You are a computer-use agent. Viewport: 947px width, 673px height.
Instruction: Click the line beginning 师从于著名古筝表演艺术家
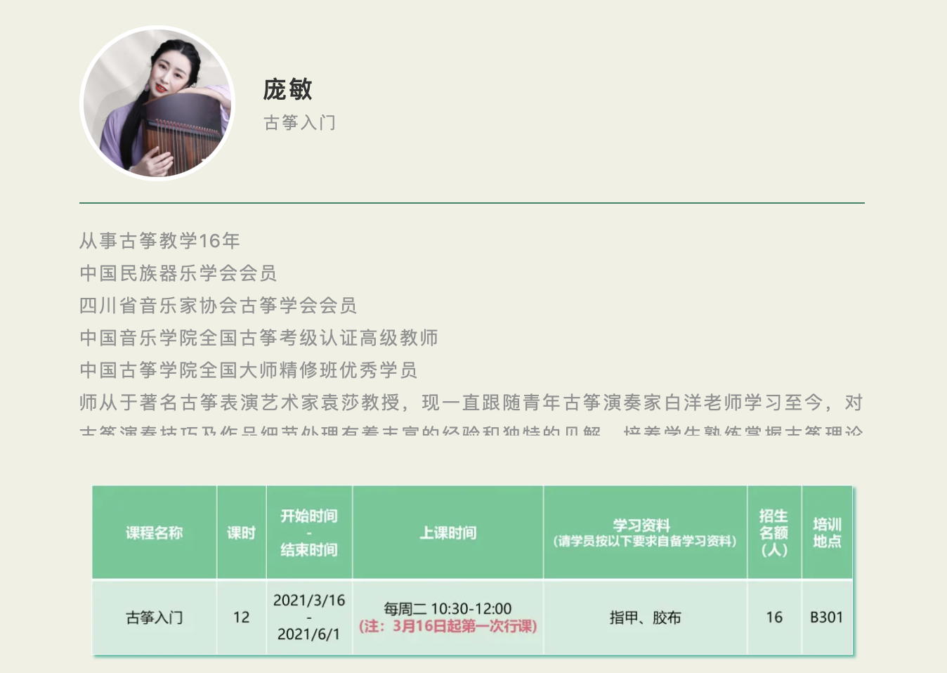(x=471, y=403)
